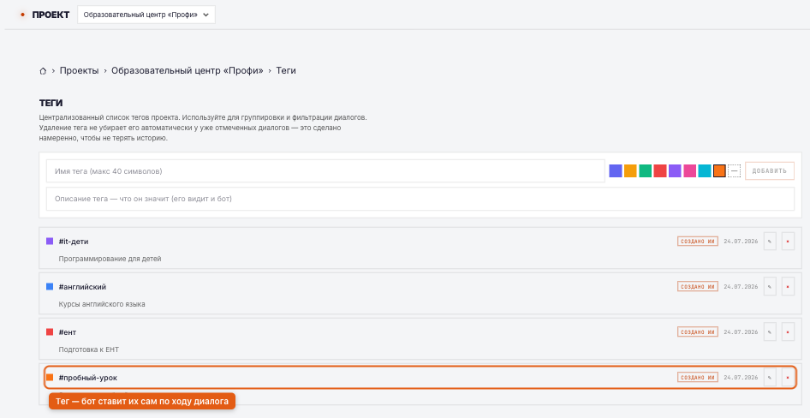Click the red marker of #ент
This screenshot has width=810, height=418.
(50, 331)
